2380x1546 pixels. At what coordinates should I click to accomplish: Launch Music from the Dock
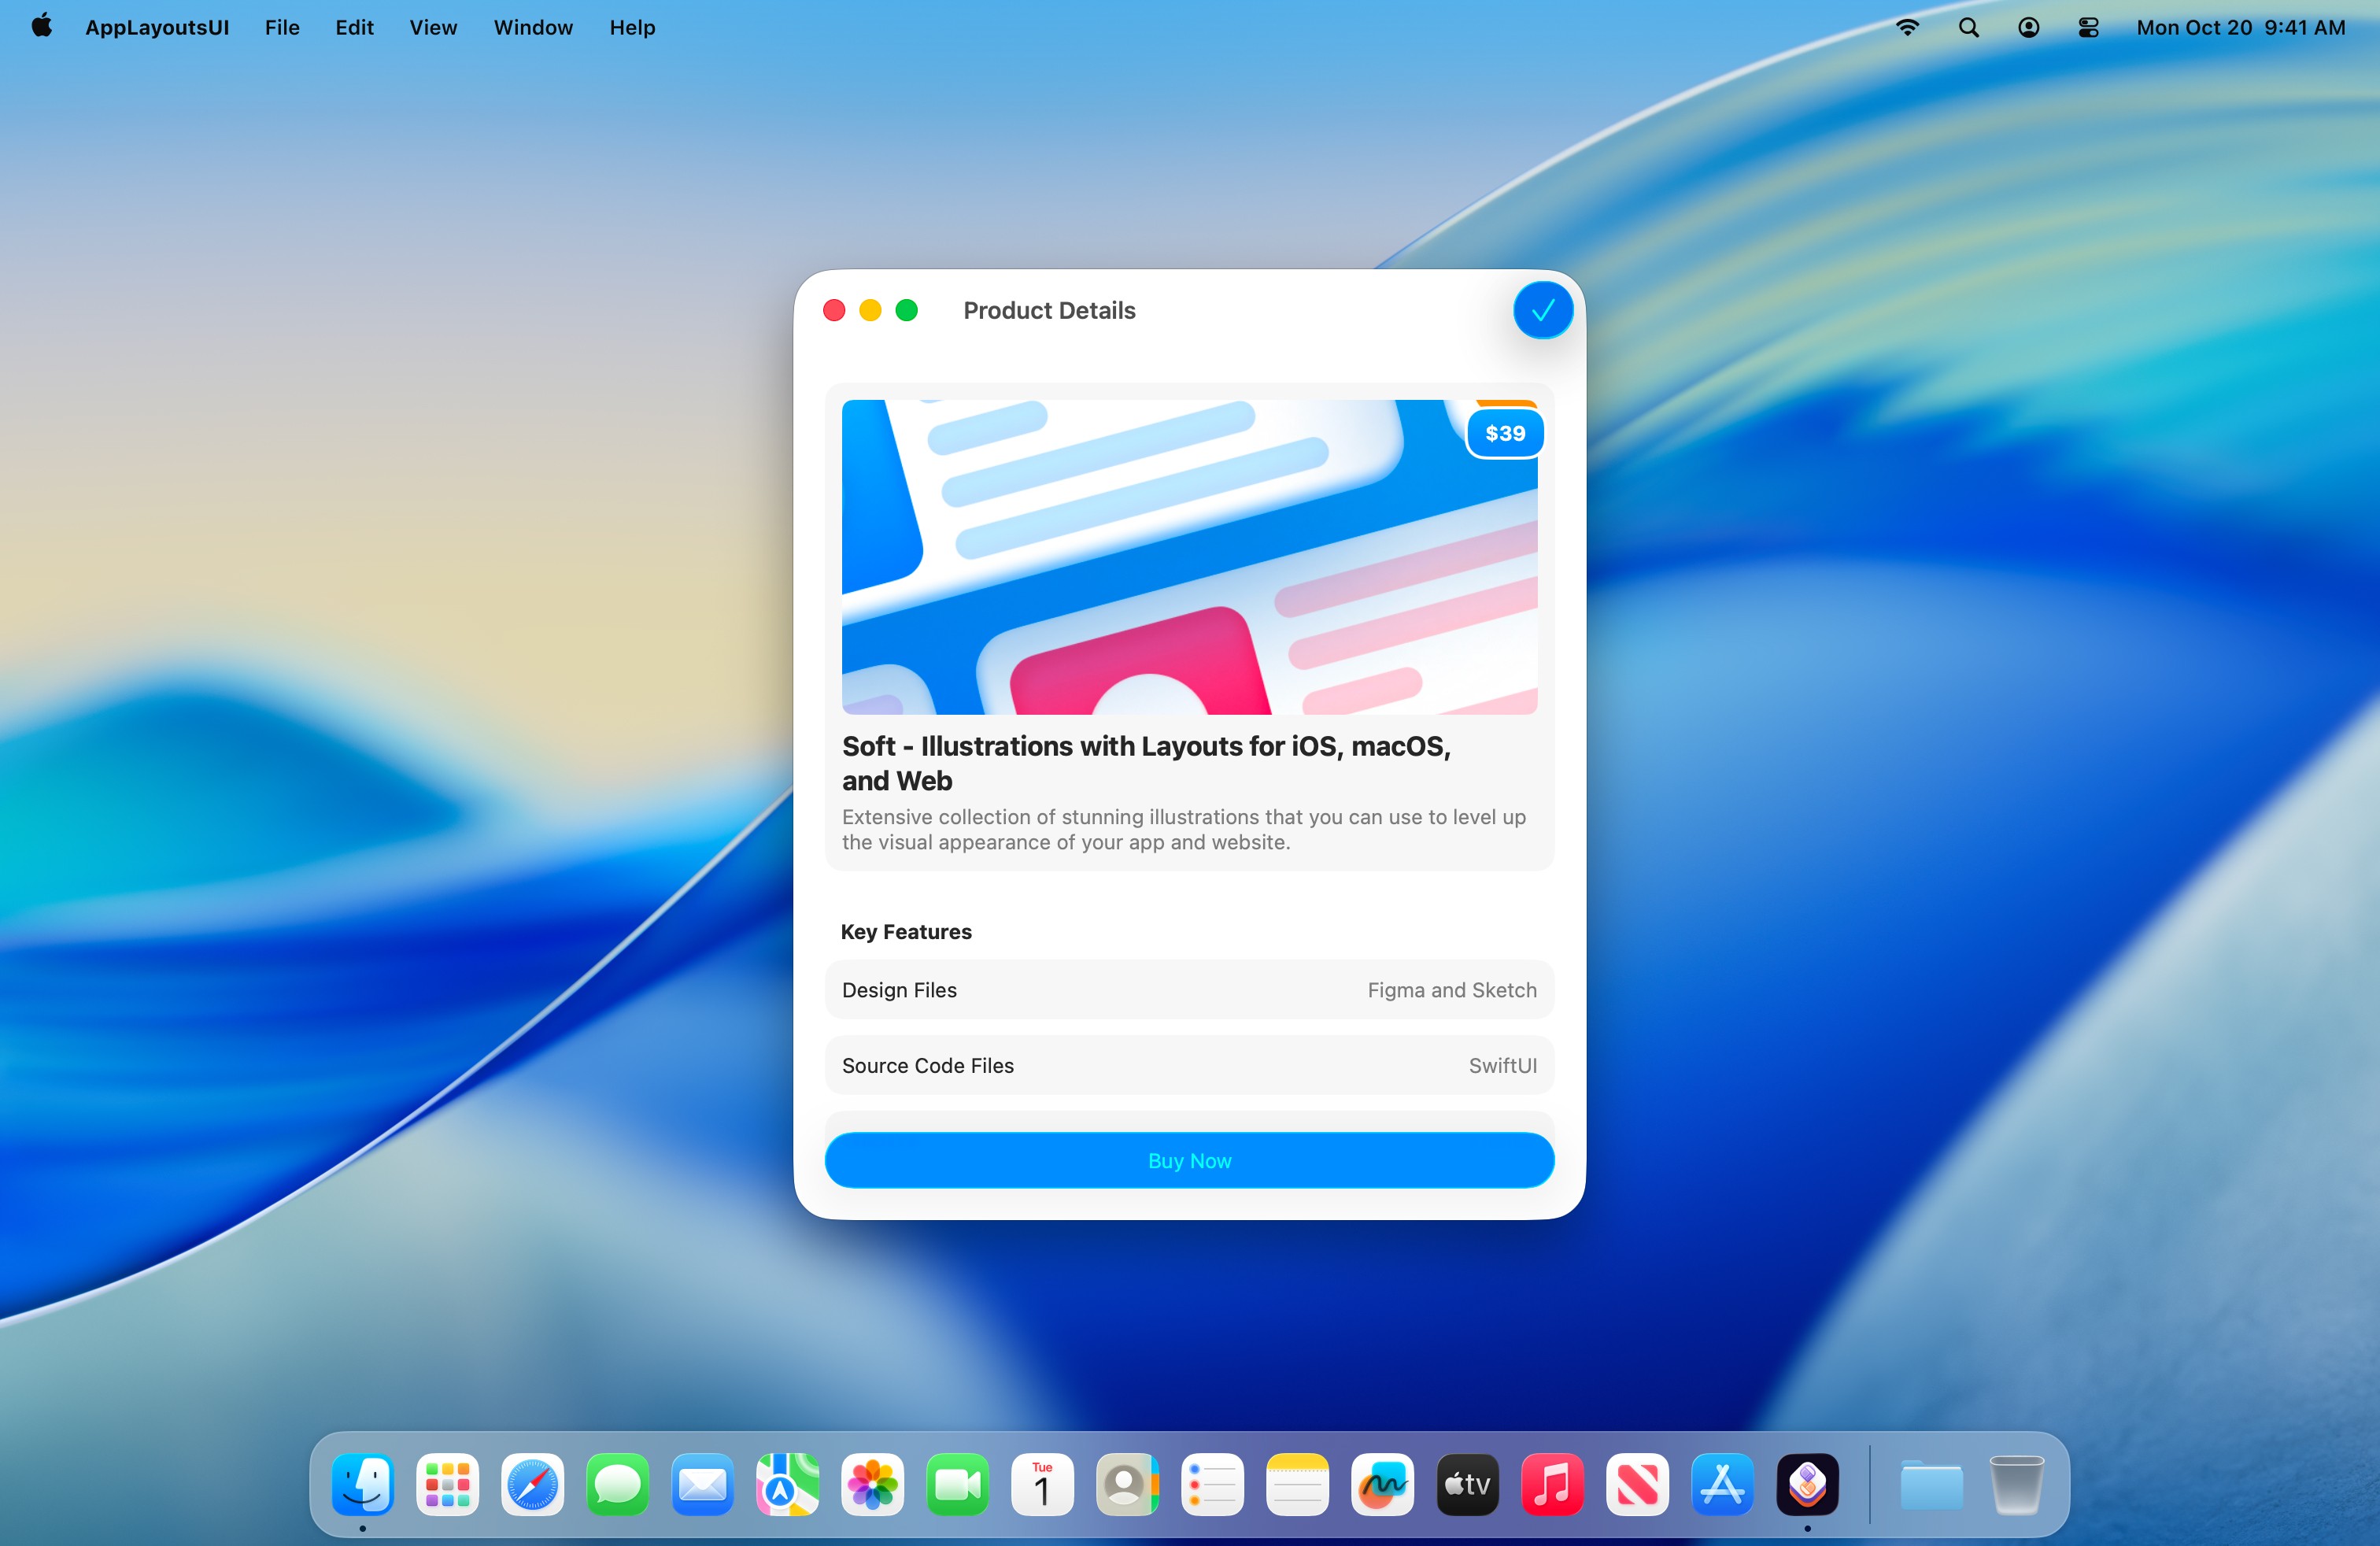tap(1552, 1484)
